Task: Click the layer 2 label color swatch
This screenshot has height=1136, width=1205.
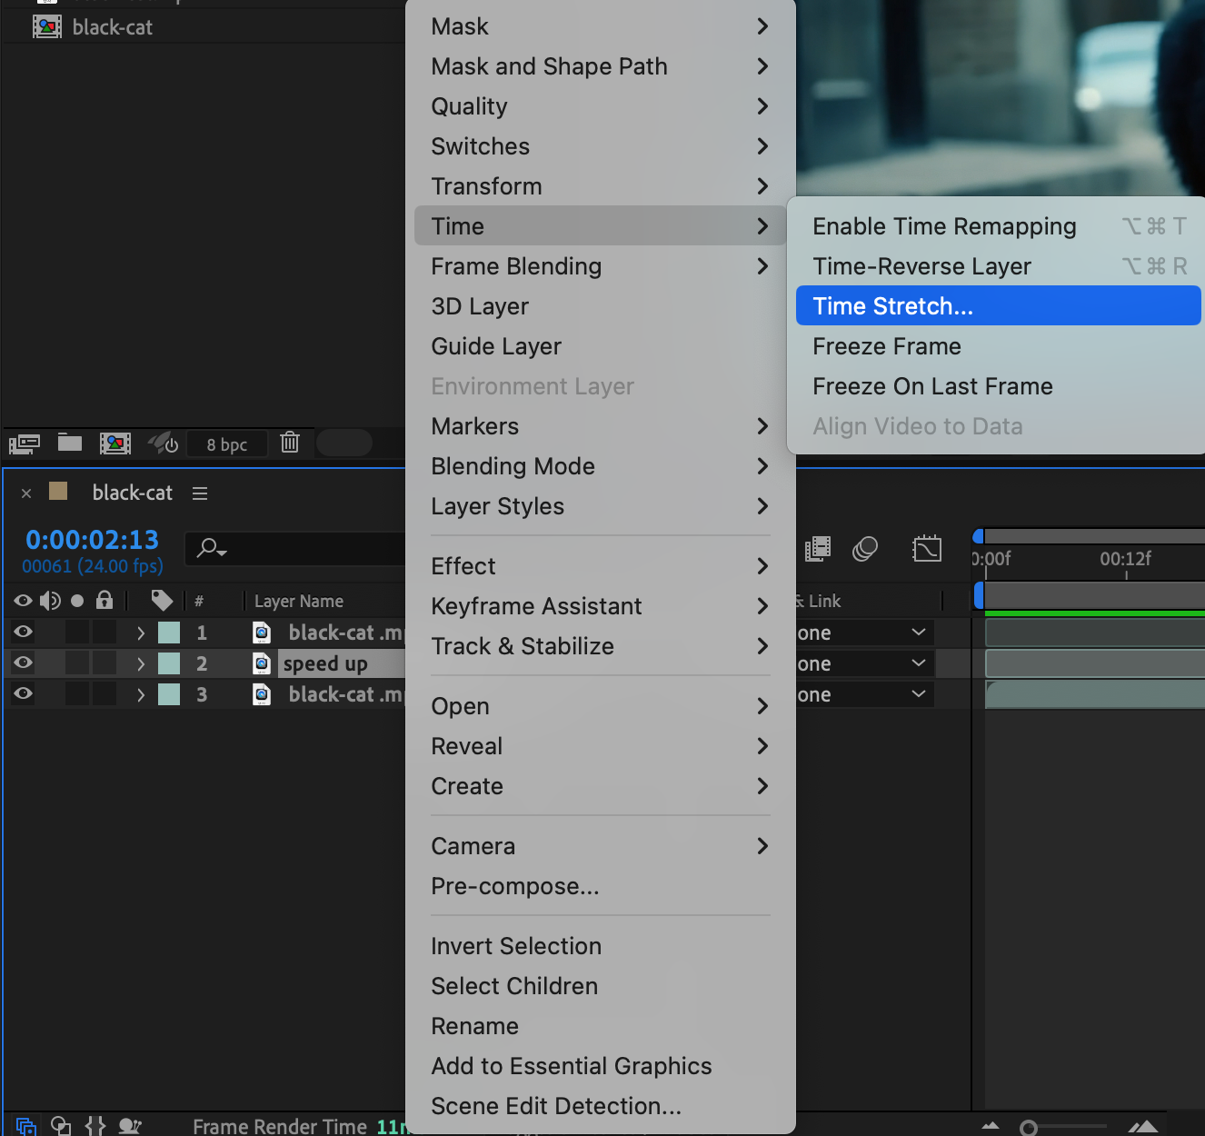Action: [x=169, y=663]
